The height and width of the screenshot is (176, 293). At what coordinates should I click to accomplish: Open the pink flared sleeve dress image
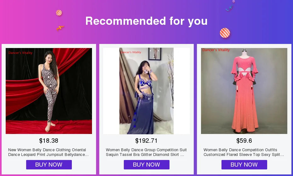point(244,91)
